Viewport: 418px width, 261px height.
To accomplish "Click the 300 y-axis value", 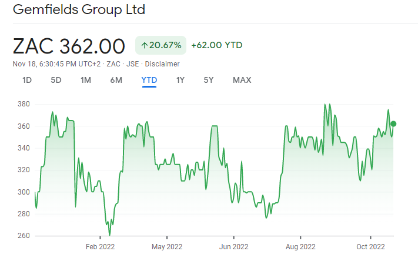I will pos(24,192).
